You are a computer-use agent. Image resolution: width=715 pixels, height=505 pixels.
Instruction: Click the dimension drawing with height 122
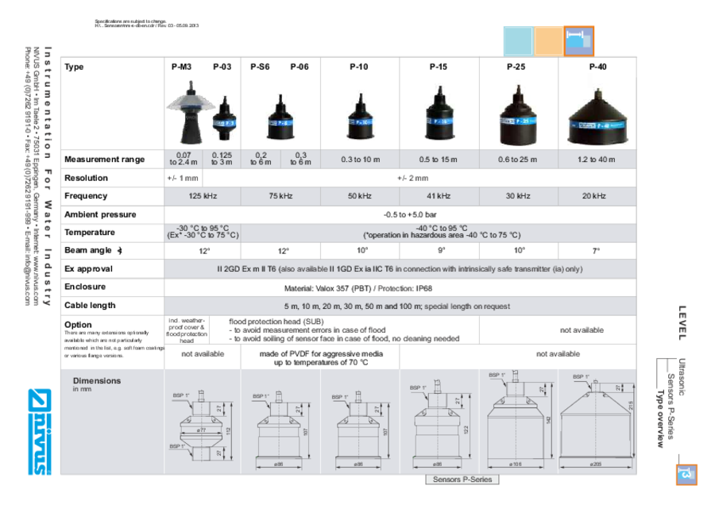[x=440, y=425]
